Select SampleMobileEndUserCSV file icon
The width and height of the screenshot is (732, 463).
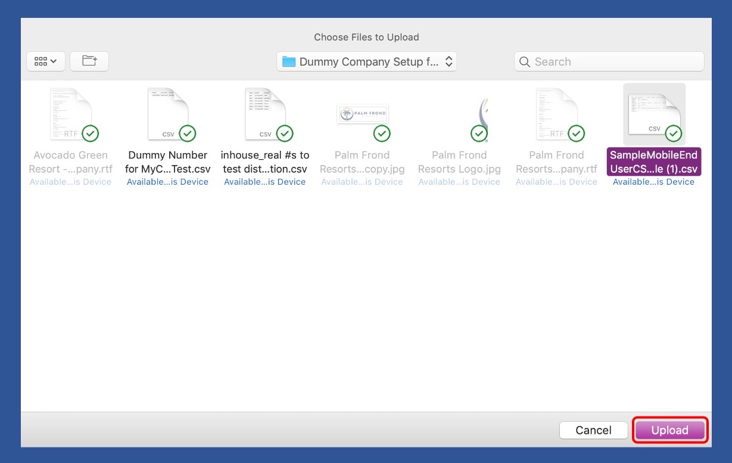tap(654, 114)
